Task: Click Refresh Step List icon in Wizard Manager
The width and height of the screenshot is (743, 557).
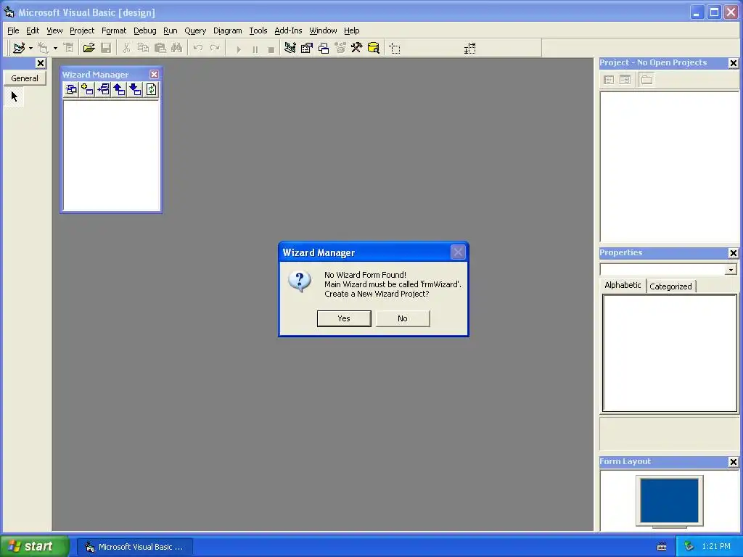Action: [x=151, y=89]
